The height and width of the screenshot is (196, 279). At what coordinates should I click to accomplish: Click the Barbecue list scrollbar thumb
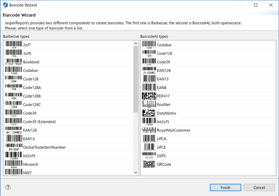pos(136,79)
